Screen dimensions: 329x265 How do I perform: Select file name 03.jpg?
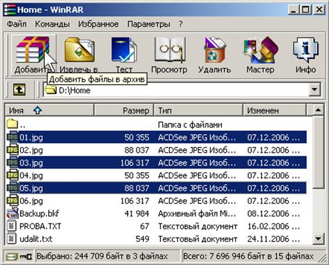click(31, 163)
